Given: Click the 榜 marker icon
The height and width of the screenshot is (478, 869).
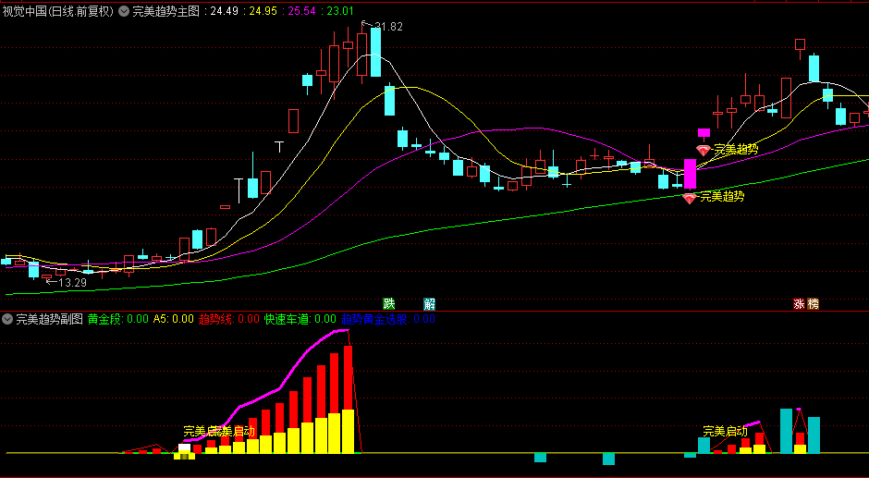Looking at the screenshot, I should pyautogui.click(x=813, y=303).
